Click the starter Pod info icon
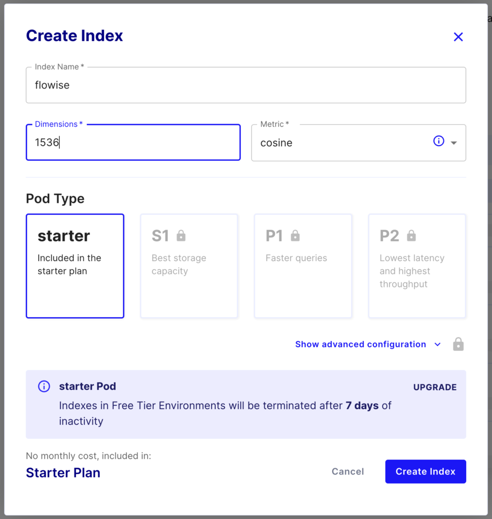492x519 pixels. pyautogui.click(x=44, y=386)
